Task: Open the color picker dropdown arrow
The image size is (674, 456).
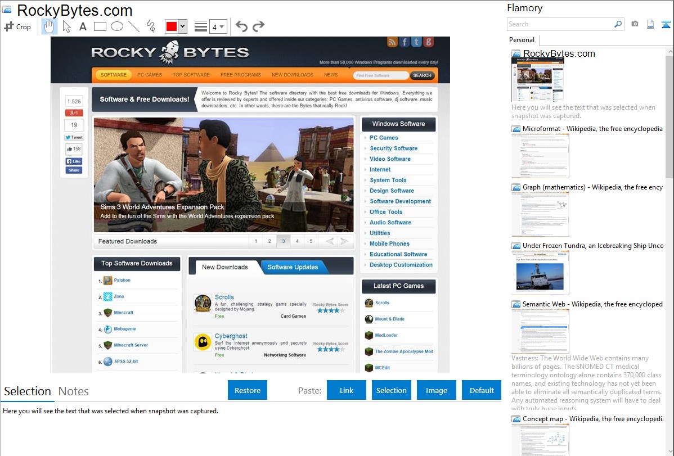Action: pos(182,26)
